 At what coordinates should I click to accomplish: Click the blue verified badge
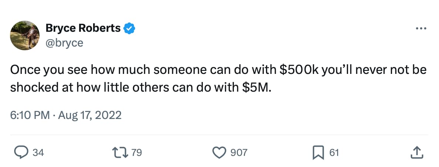point(129,28)
